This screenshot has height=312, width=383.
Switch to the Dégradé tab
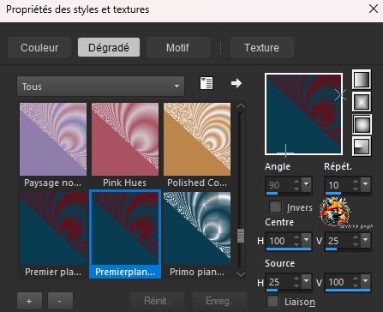click(109, 47)
